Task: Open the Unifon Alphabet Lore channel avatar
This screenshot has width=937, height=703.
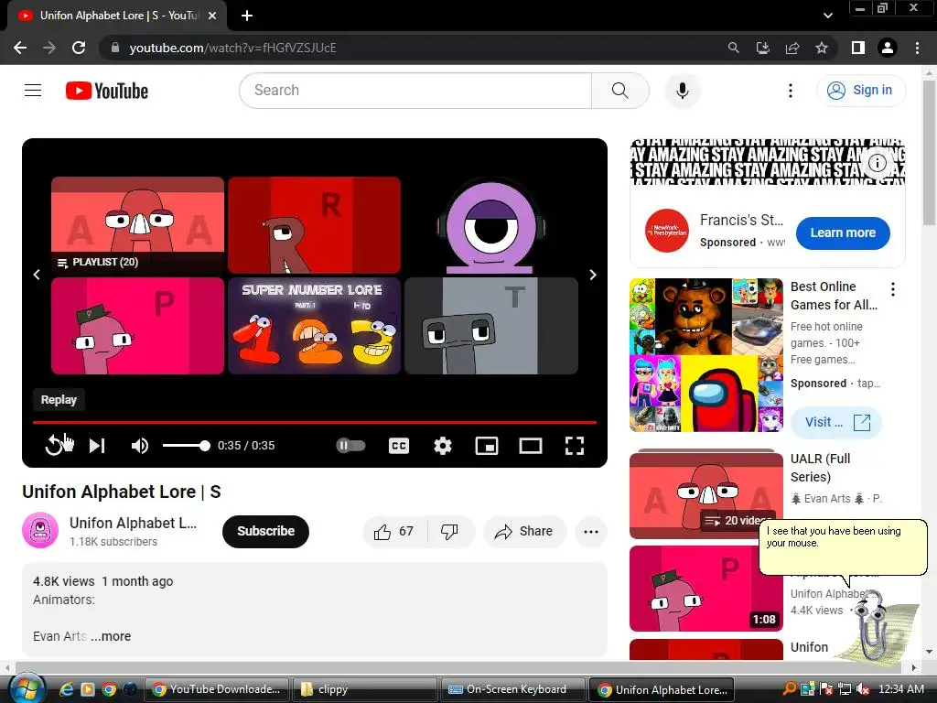Action: 40,530
